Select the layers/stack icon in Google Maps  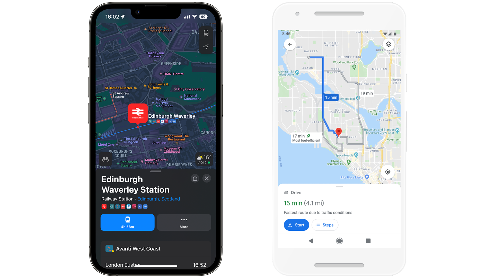click(x=389, y=44)
